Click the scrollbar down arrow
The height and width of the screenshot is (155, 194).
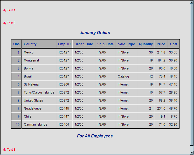click(x=192, y=153)
